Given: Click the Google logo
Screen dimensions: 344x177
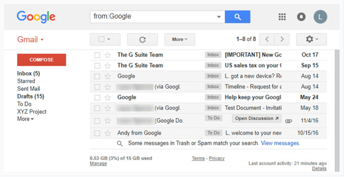Looking at the screenshot, I should 36,17.
